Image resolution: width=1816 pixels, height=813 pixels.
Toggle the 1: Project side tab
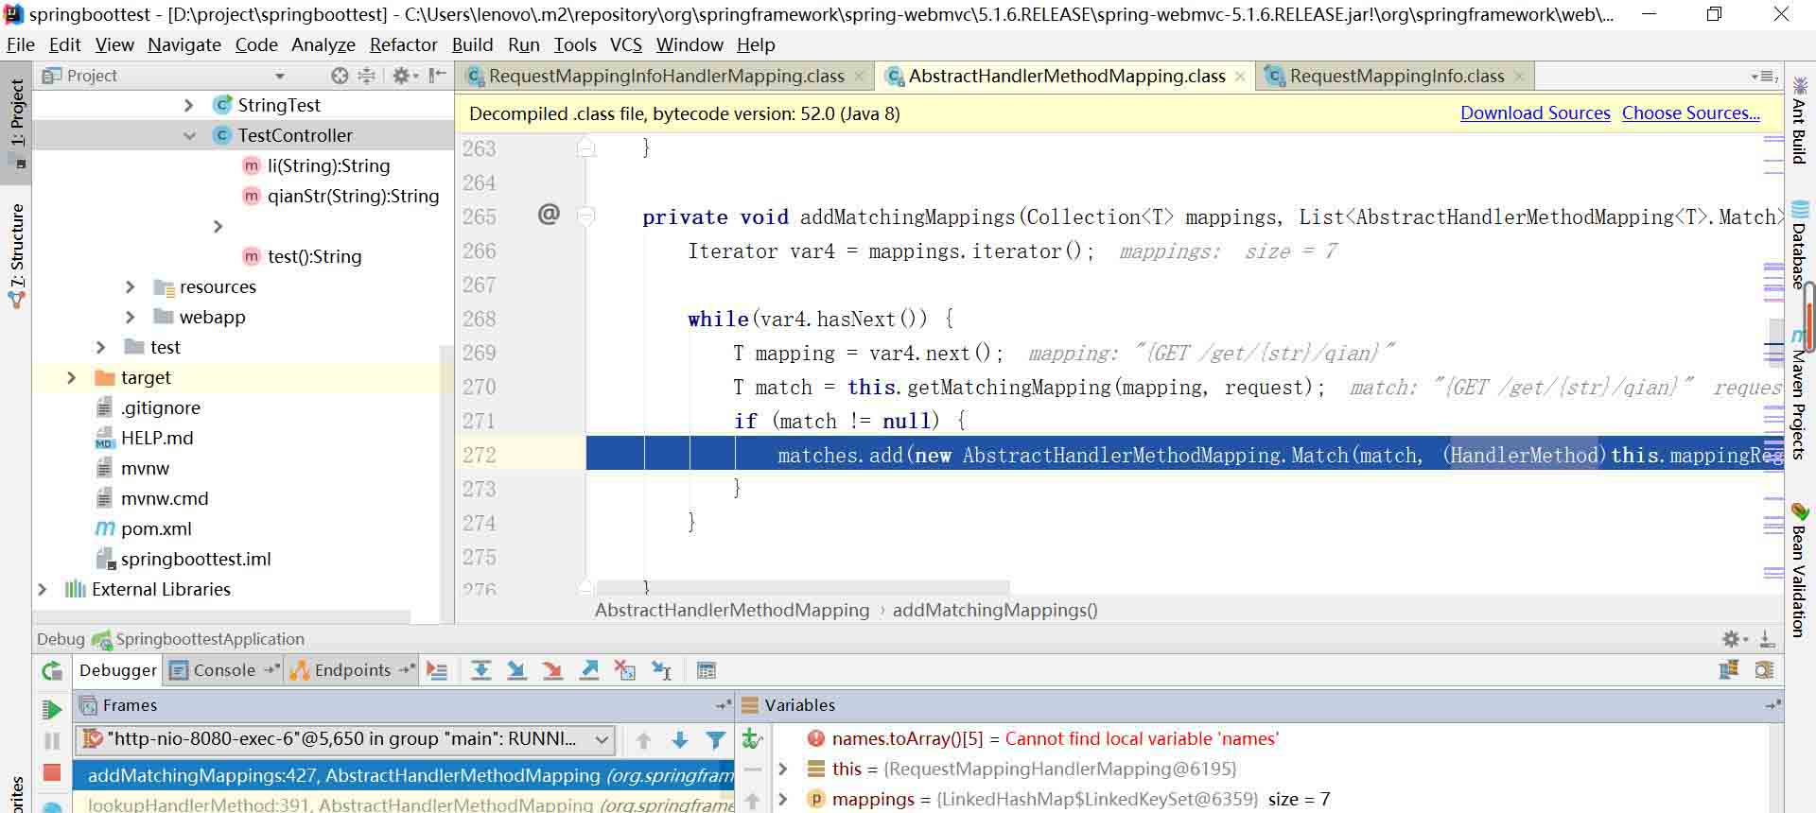(17, 123)
